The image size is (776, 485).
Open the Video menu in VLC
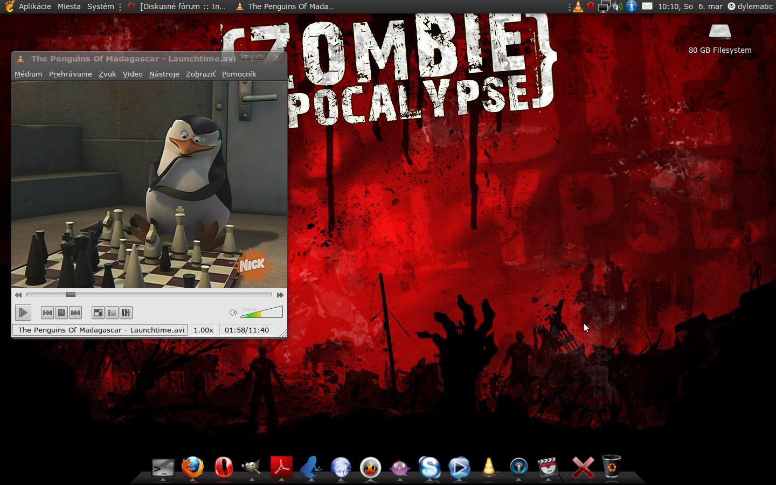133,74
